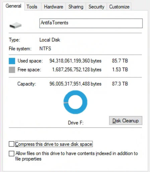The height and width of the screenshot is (172, 150).
Task: Click the disk usage donut chart
Action: pyautogui.click(x=75, y=102)
